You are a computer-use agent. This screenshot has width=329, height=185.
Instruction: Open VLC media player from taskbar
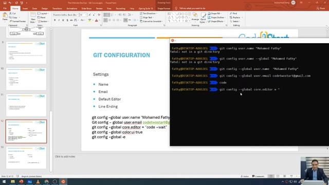pos(38,181)
